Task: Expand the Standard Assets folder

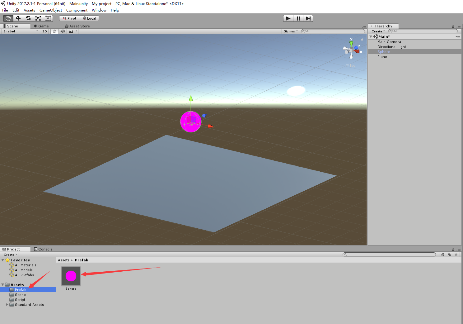Action: pyautogui.click(x=7, y=304)
